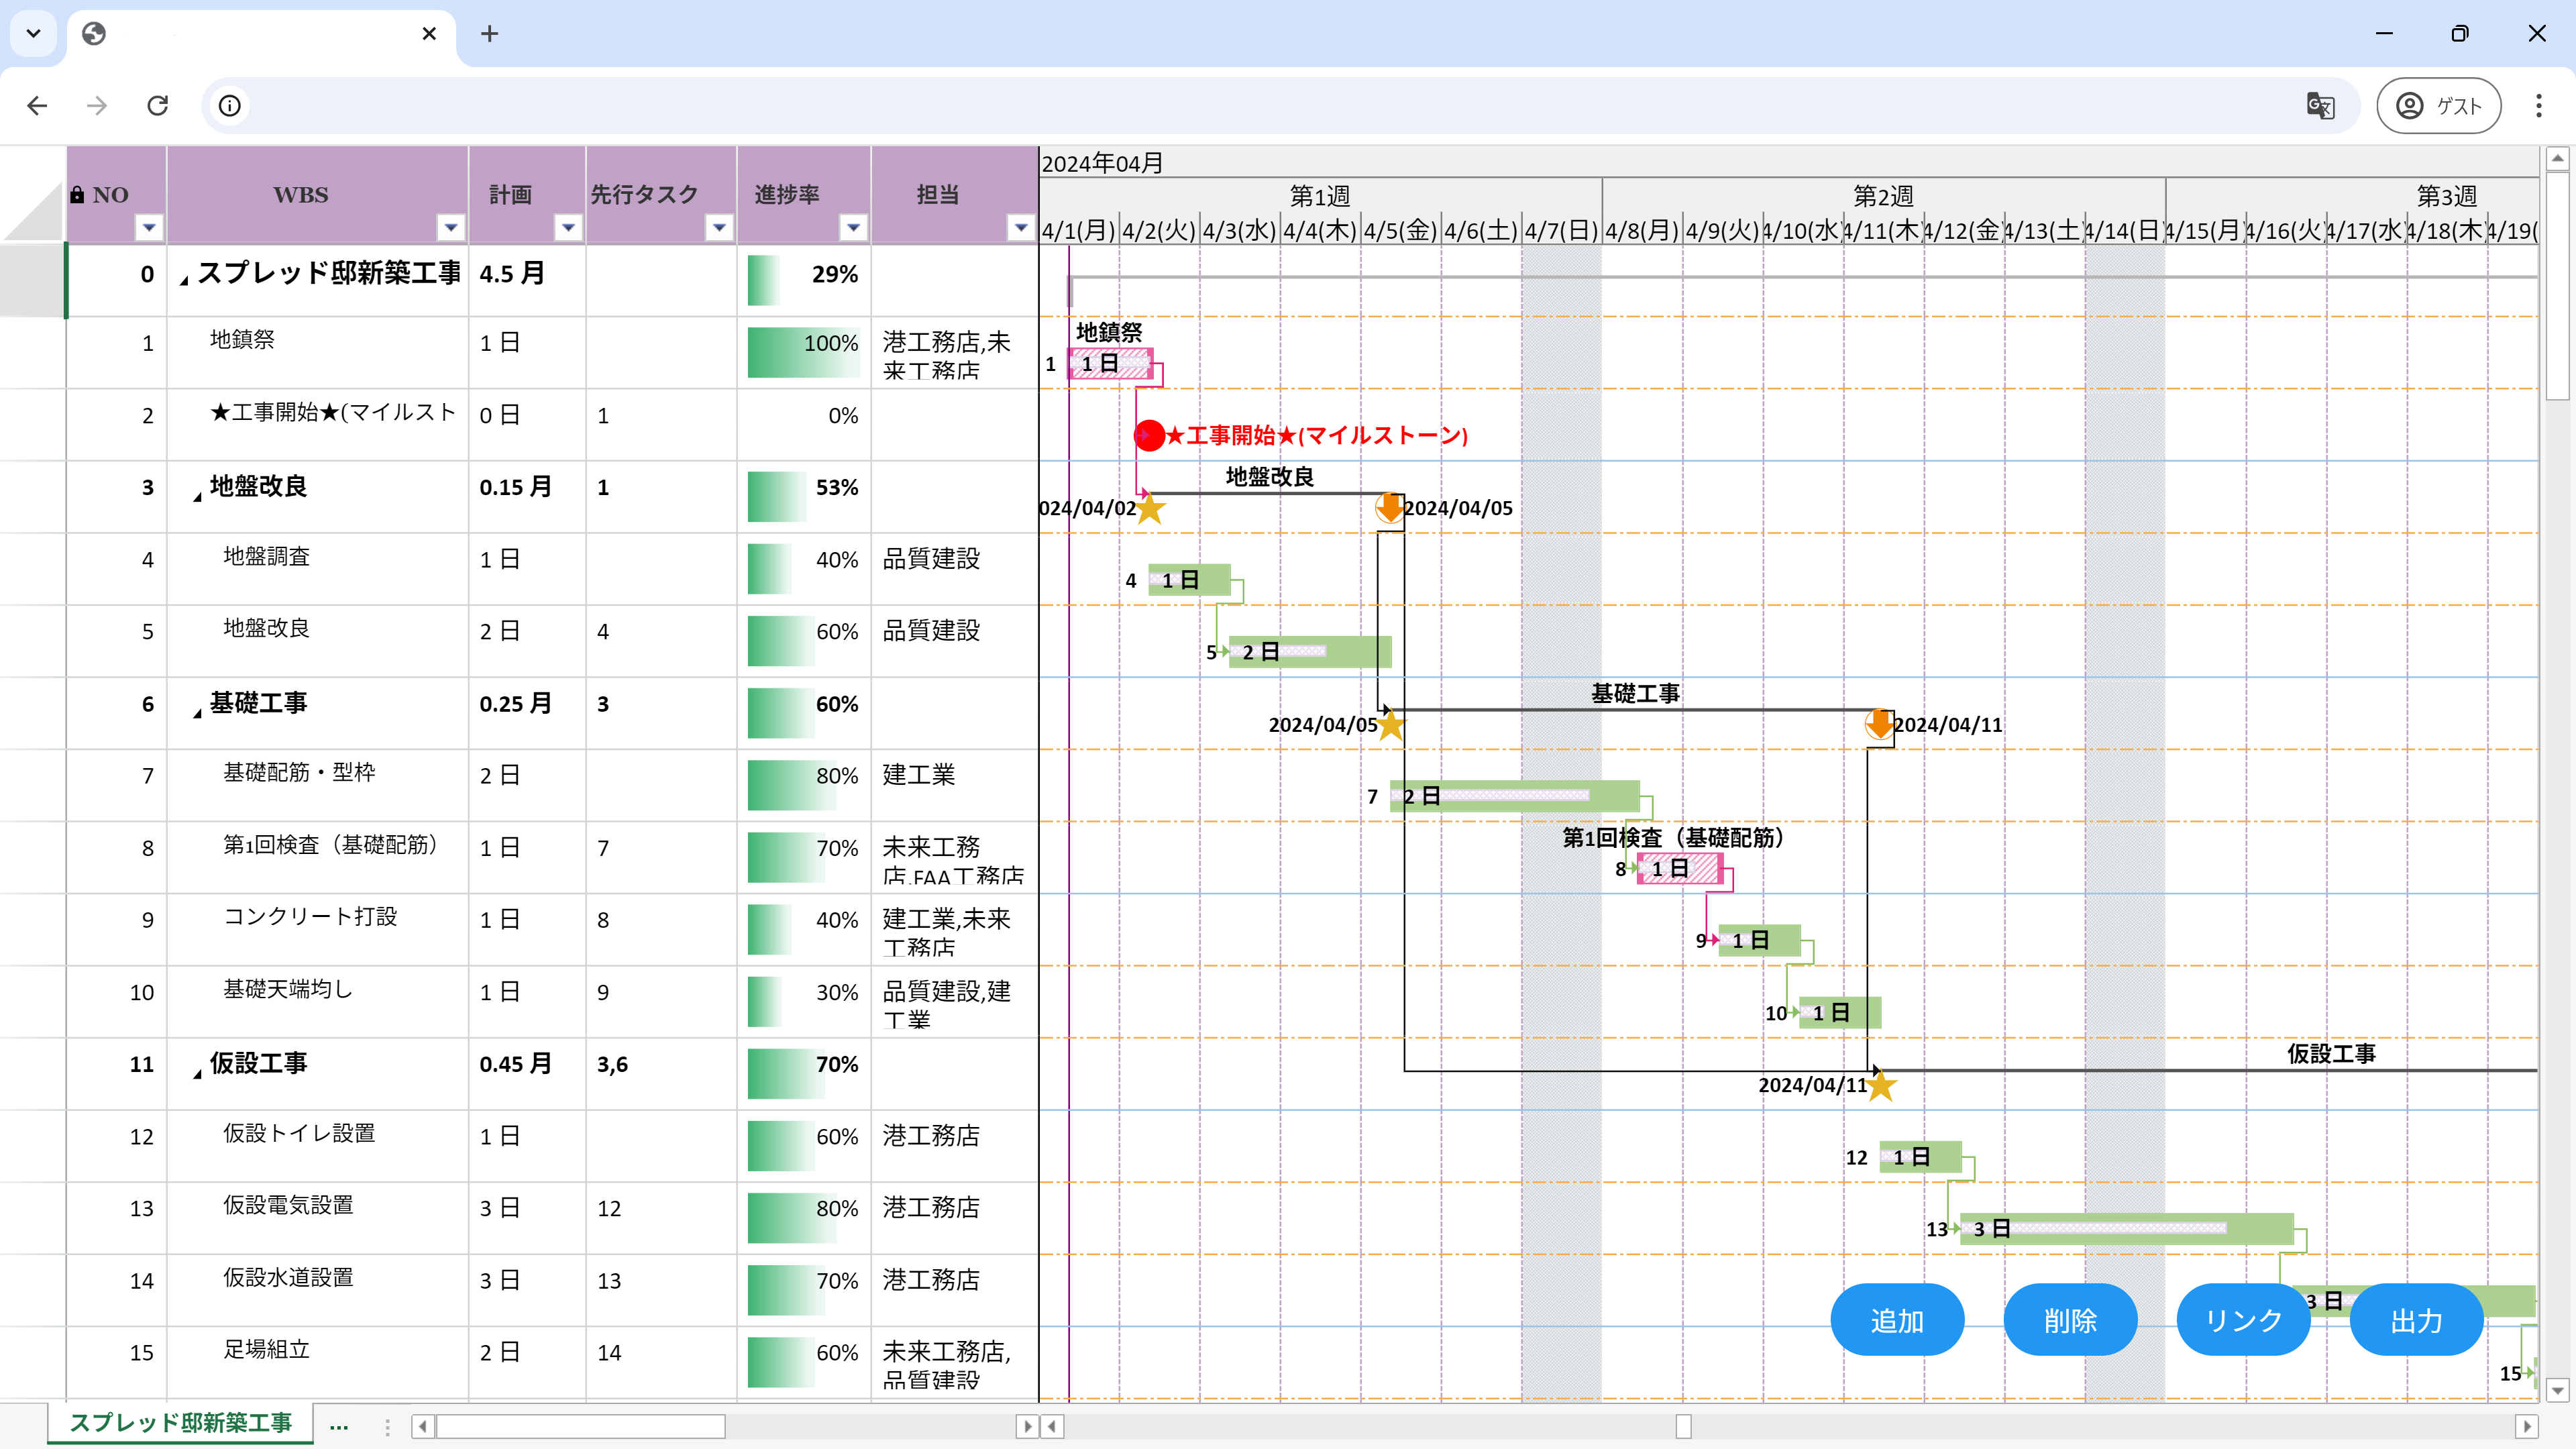2576x1449 pixels.
Task: Click the 足場組立 WBS cell
Action: tap(317, 1362)
